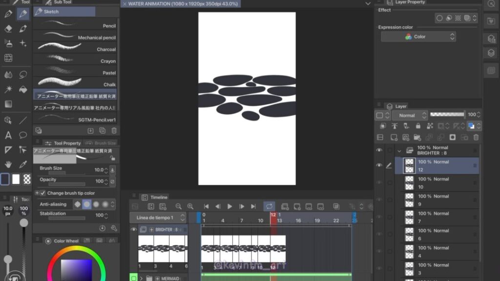Zoom in the timeline

190,206
